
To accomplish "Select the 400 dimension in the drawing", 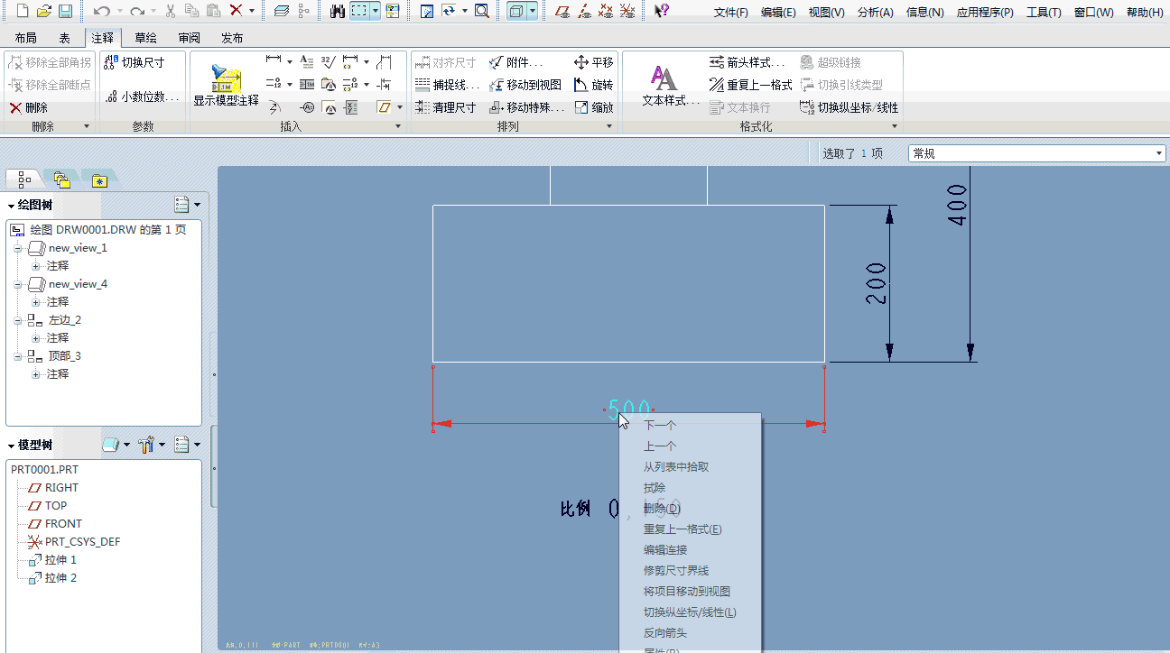I will 957,205.
